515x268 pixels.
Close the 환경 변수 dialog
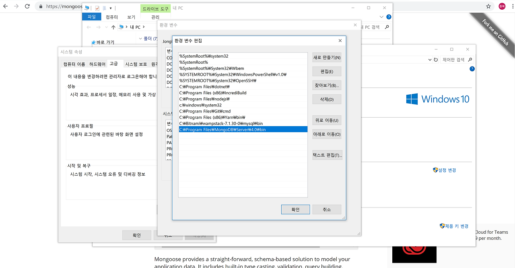355,25
